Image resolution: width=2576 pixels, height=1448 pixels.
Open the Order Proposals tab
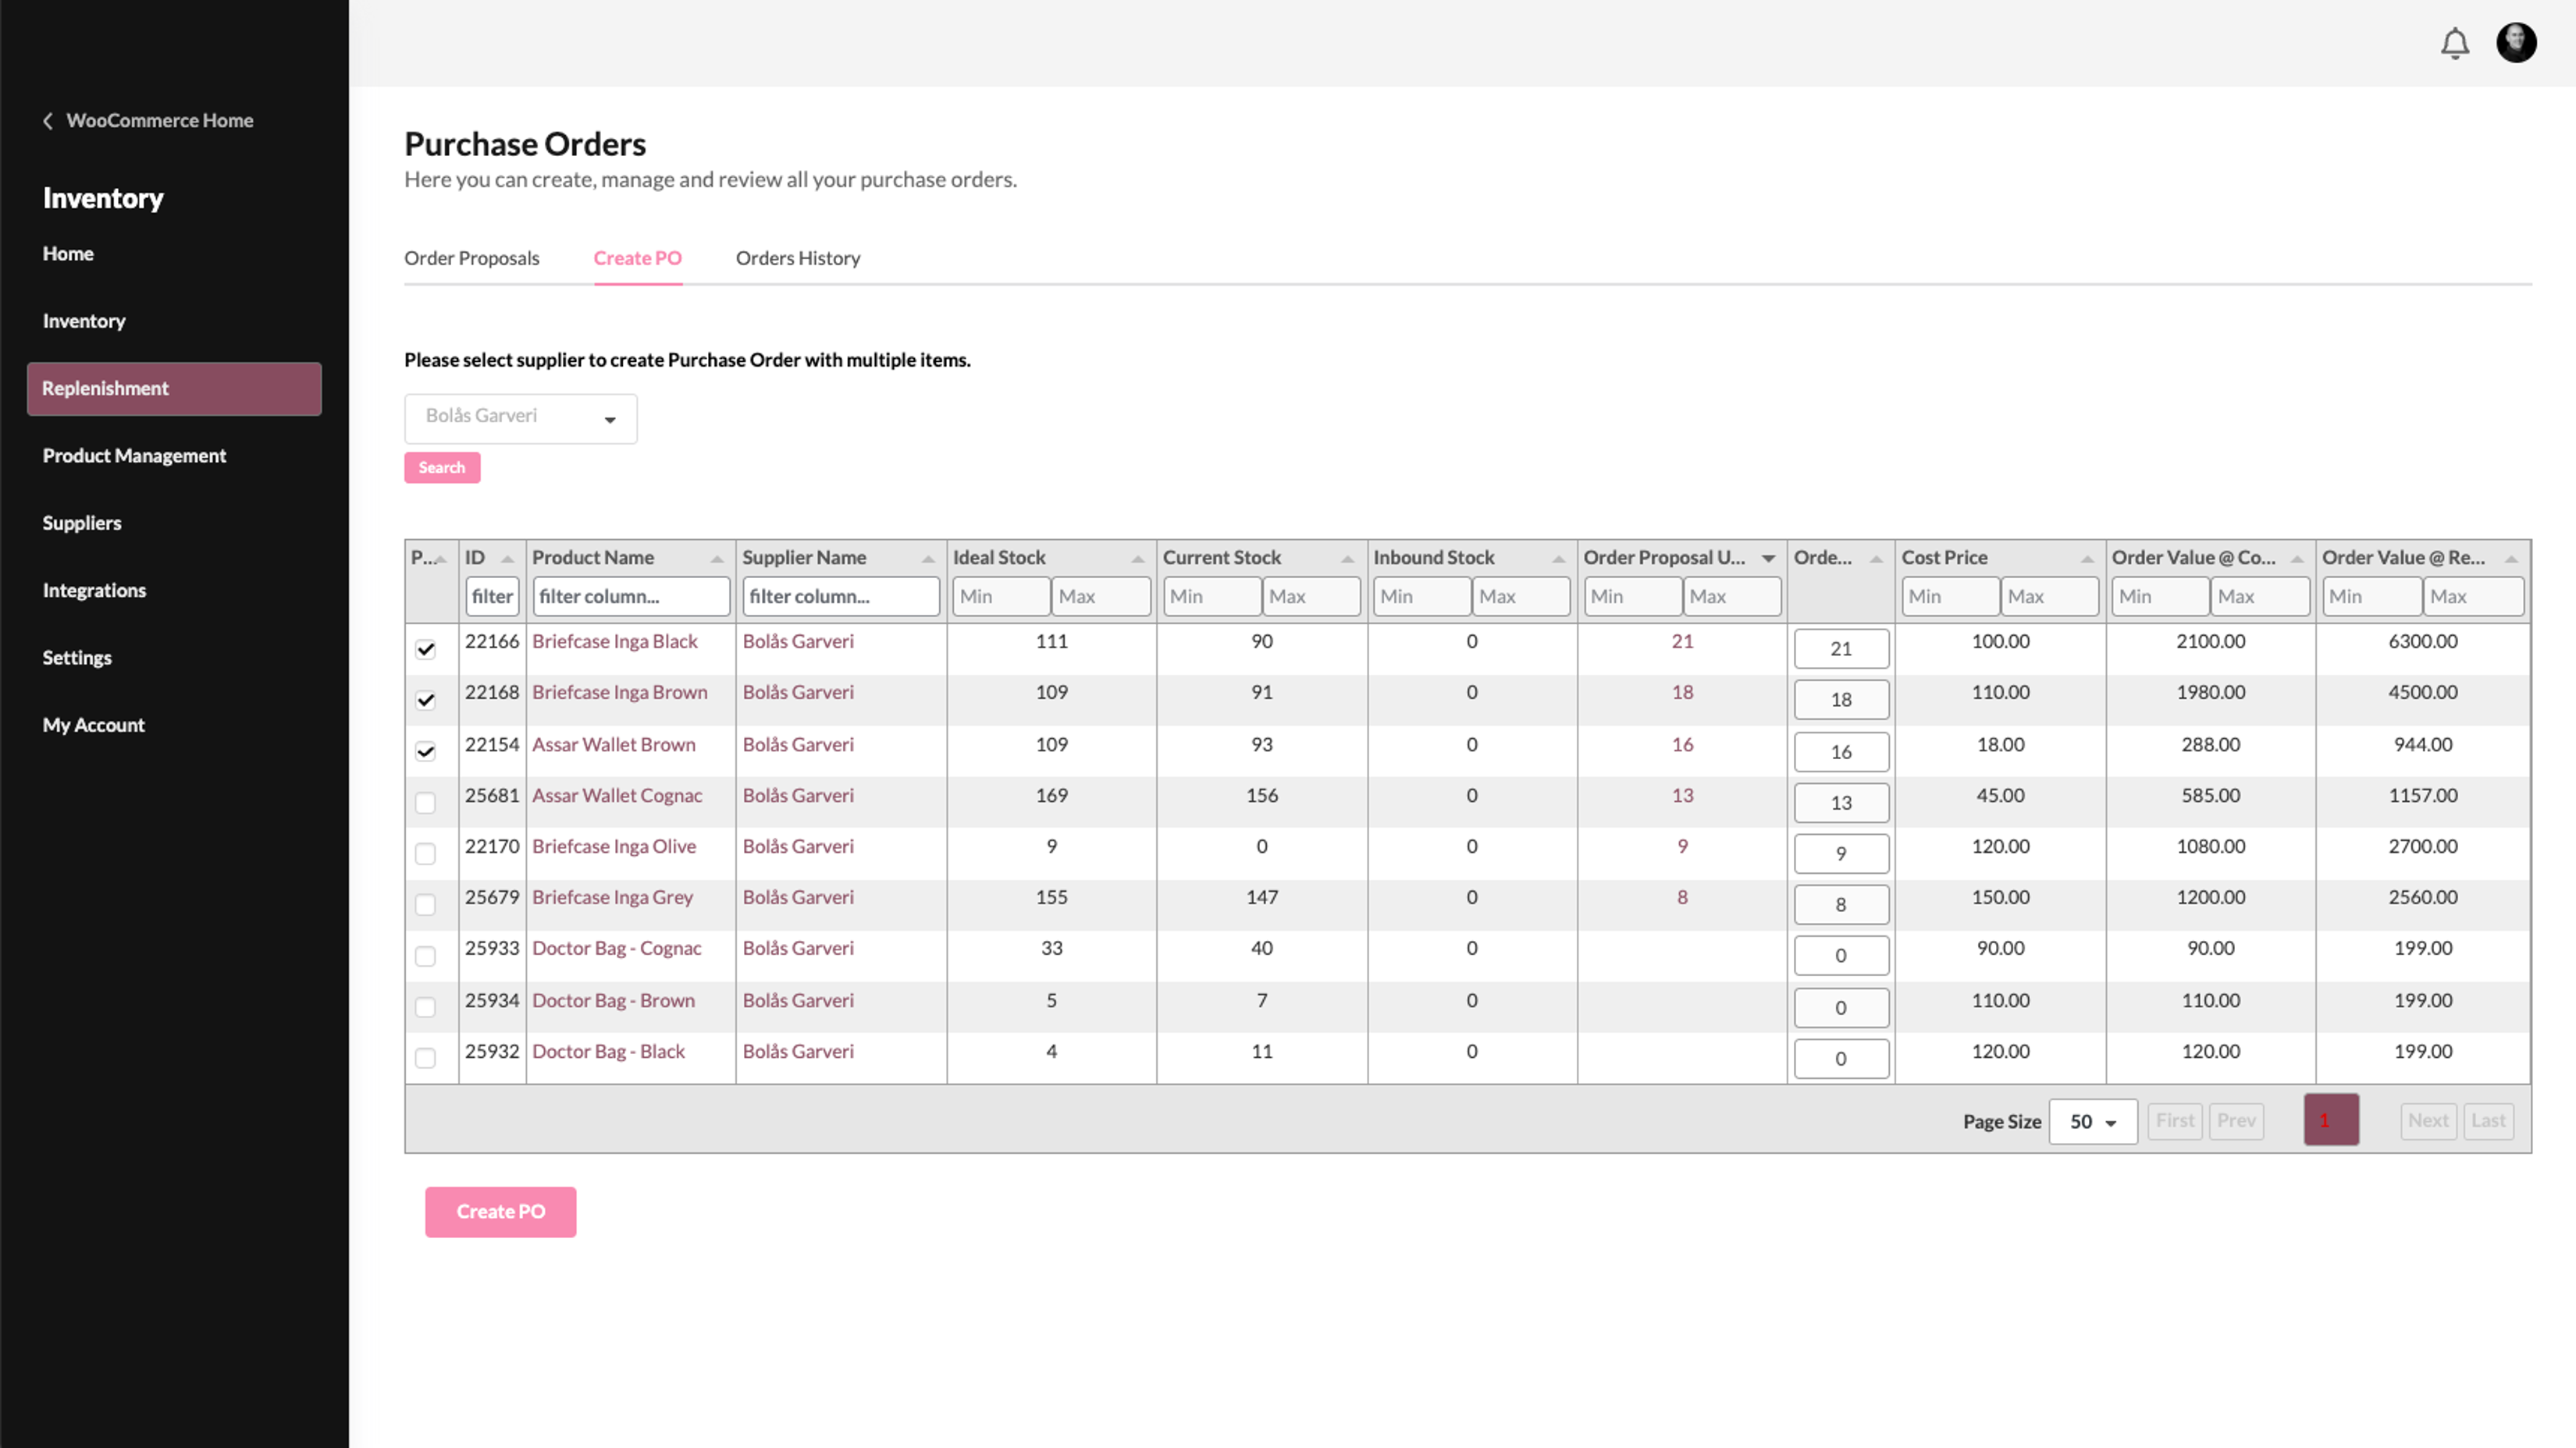pos(471,257)
